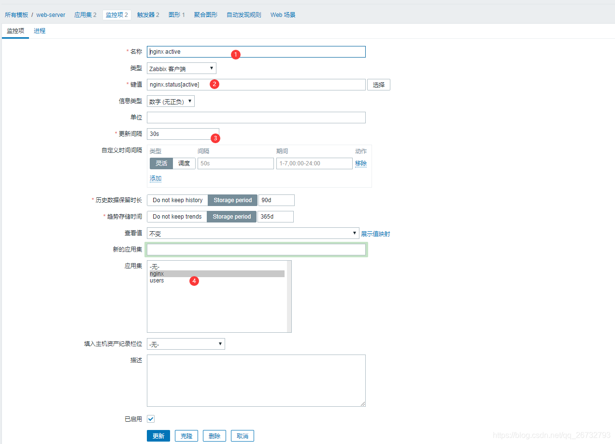Open the 查看值 dropdown showing 不变
615x444 pixels.
click(253, 233)
